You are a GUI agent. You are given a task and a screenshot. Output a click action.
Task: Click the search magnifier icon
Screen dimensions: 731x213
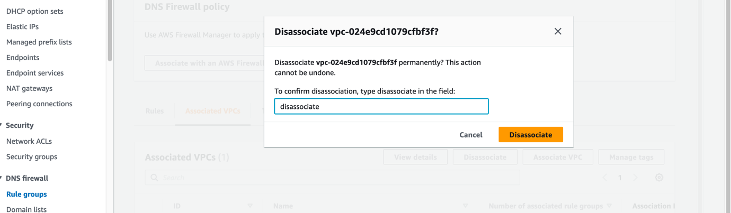(154, 178)
